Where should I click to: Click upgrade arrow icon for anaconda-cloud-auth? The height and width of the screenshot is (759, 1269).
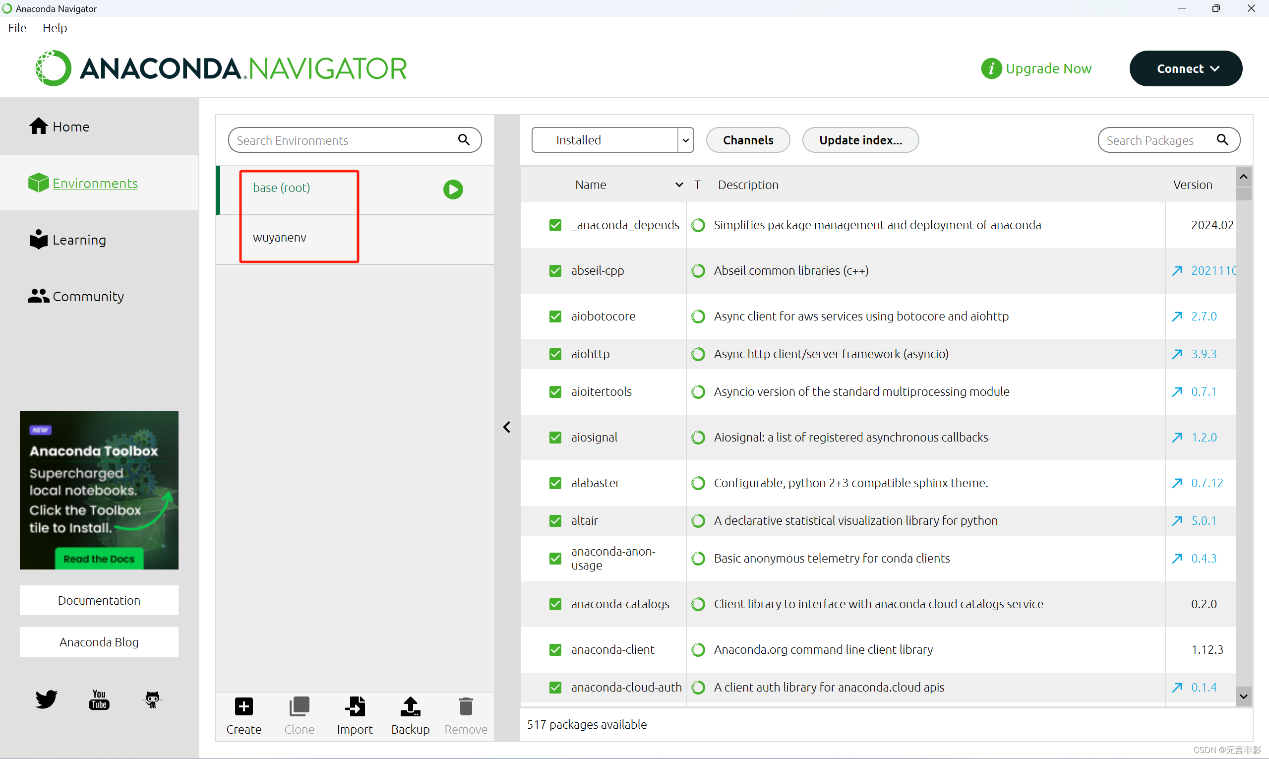coord(1177,688)
